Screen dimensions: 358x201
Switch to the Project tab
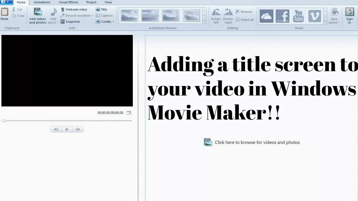tap(91, 2)
